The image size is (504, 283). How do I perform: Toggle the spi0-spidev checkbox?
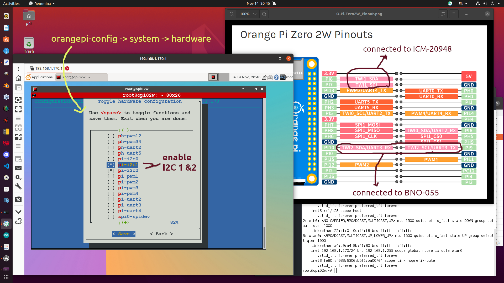(x=111, y=217)
